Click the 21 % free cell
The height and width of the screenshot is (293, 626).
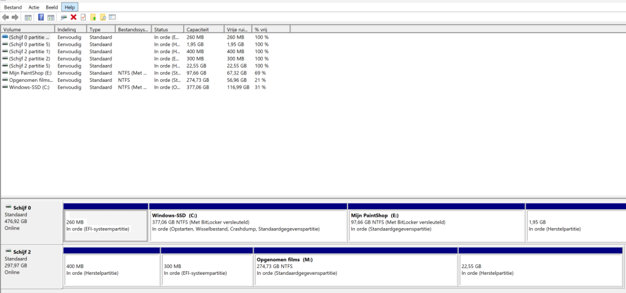coord(260,80)
